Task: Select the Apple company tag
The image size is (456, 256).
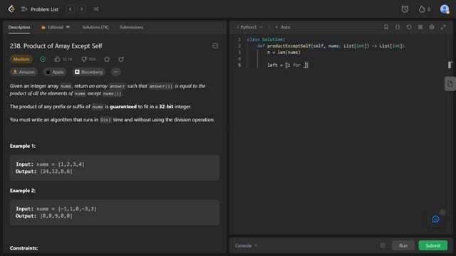Action: 55,72
